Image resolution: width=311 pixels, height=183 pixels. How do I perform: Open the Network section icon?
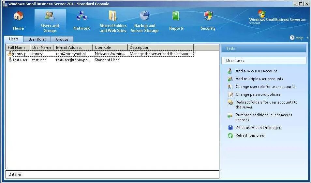81,16
